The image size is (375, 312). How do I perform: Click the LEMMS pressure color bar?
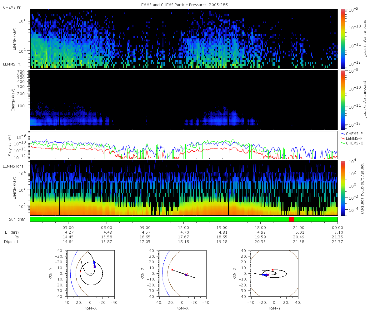click(x=343, y=100)
